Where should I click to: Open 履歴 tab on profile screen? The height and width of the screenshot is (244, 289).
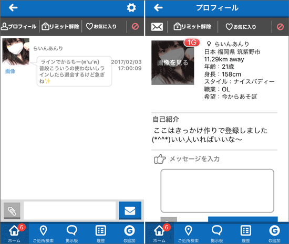[246, 233]
